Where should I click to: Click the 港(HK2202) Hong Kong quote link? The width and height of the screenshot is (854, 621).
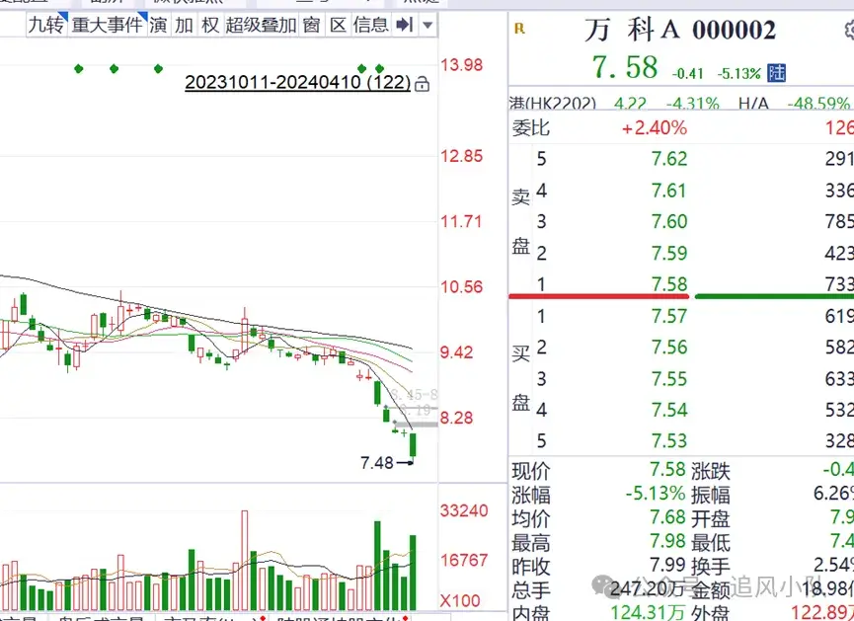coord(552,103)
